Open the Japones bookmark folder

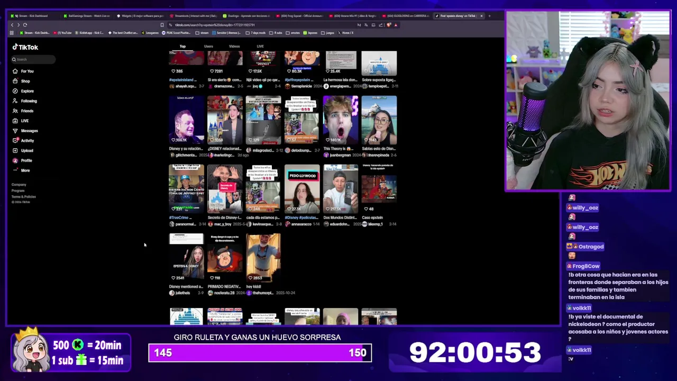tap(310, 33)
